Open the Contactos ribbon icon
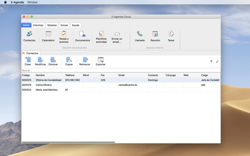The image size is (250, 156). click(x=29, y=36)
